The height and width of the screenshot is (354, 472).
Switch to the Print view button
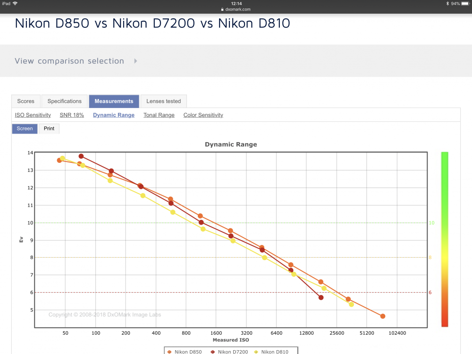pyautogui.click(x=49, y=128)
